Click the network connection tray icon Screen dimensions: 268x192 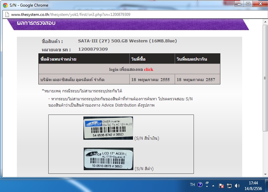pos(229,186)
